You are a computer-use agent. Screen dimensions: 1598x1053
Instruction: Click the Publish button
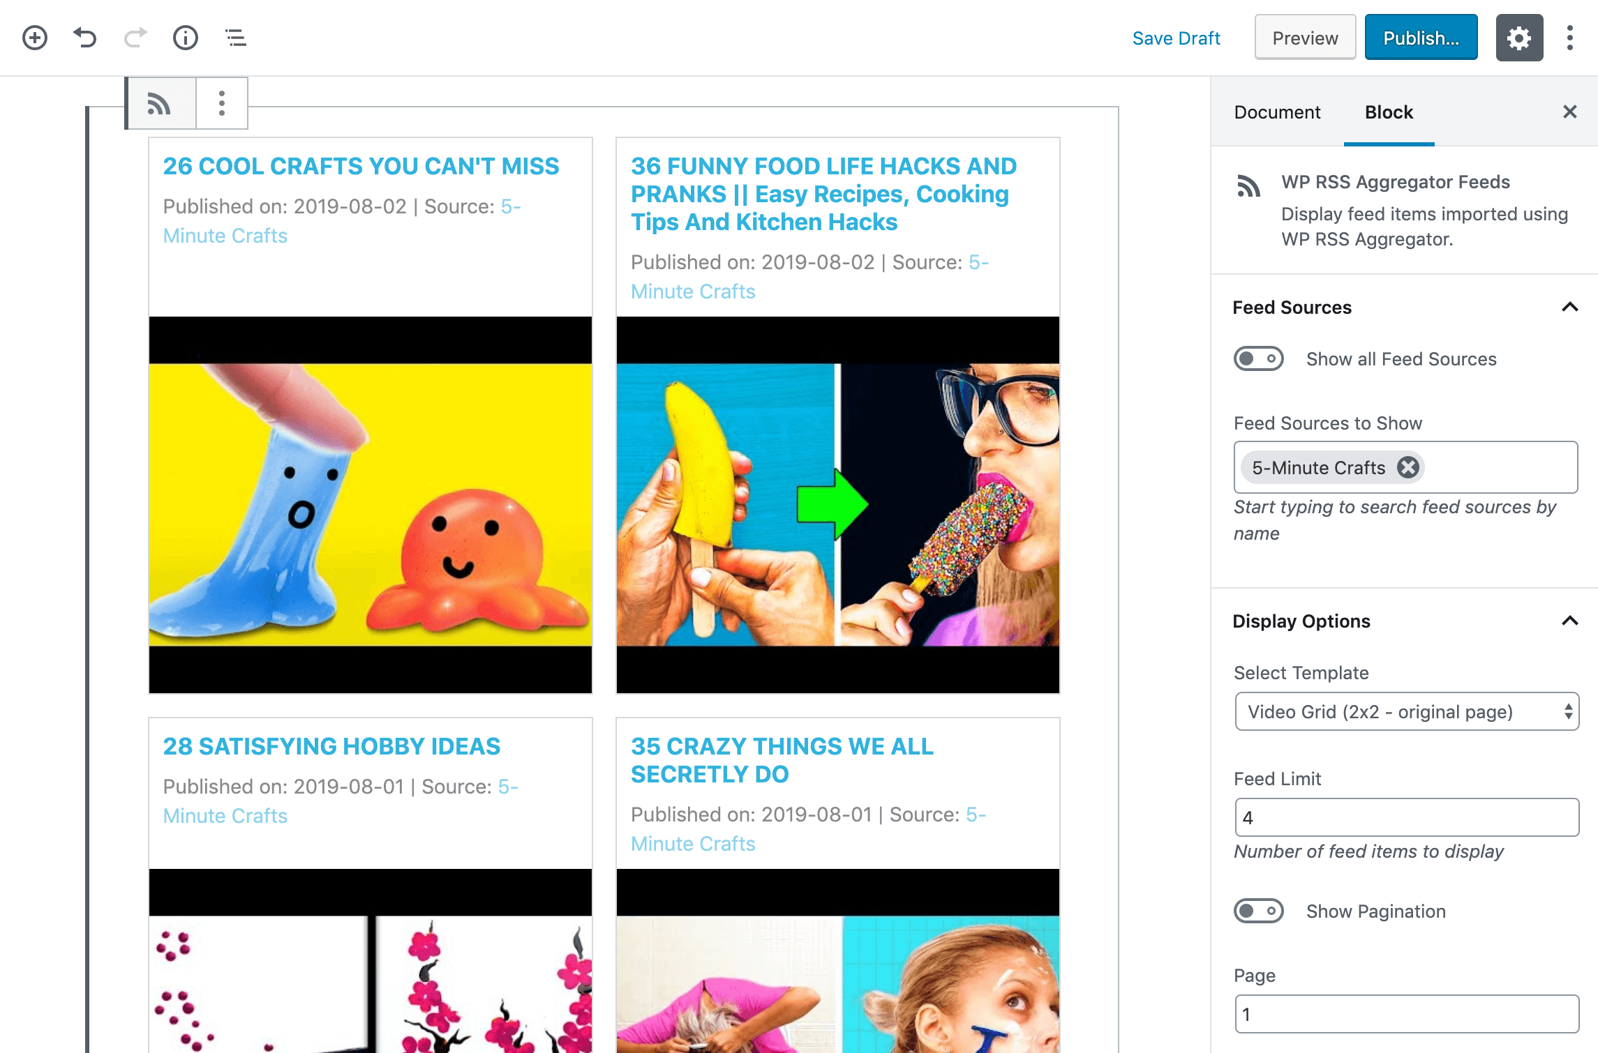(x=1421, y=38)
